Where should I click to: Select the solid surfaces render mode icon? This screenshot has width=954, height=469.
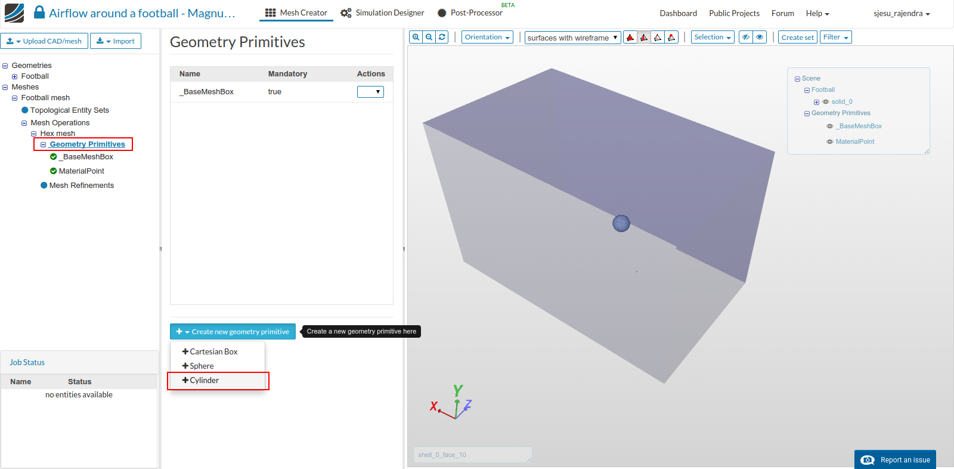pyautogui.click(x=630, y=38)
